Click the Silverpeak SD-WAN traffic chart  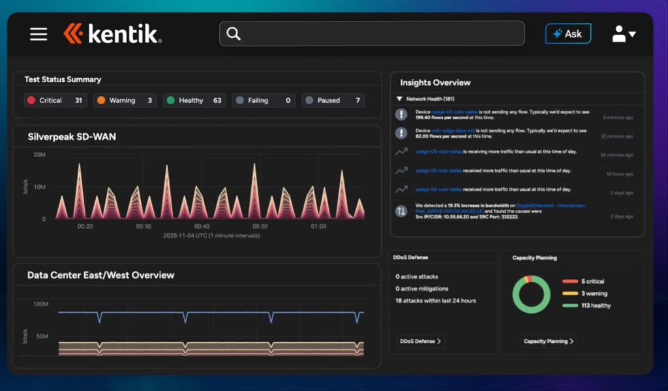pyautogui.click(x=210, y=187)
